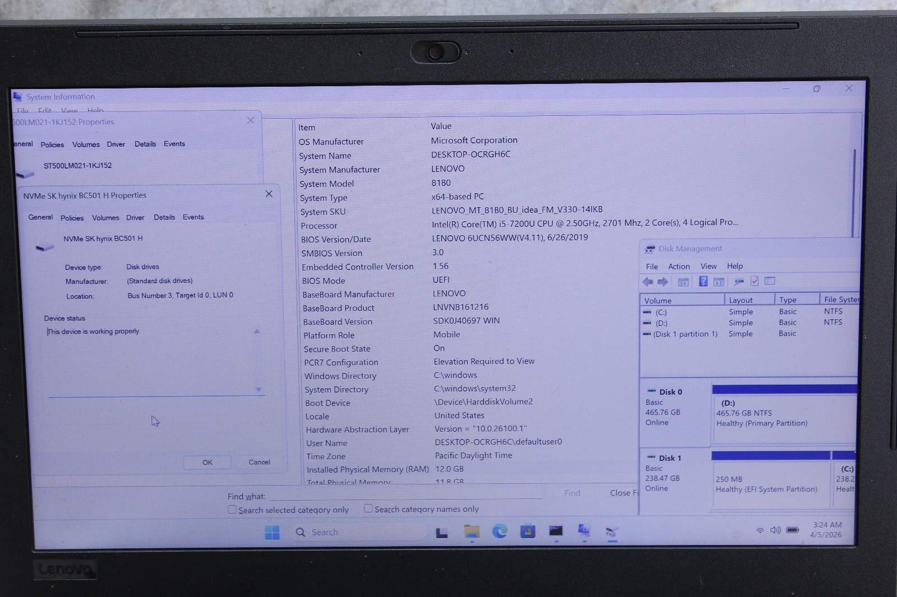Image resolution: width=897 pixels, height=597 pixels.
Task: Switch to System Information taskbar icon
Action: [x=584, y=530]
